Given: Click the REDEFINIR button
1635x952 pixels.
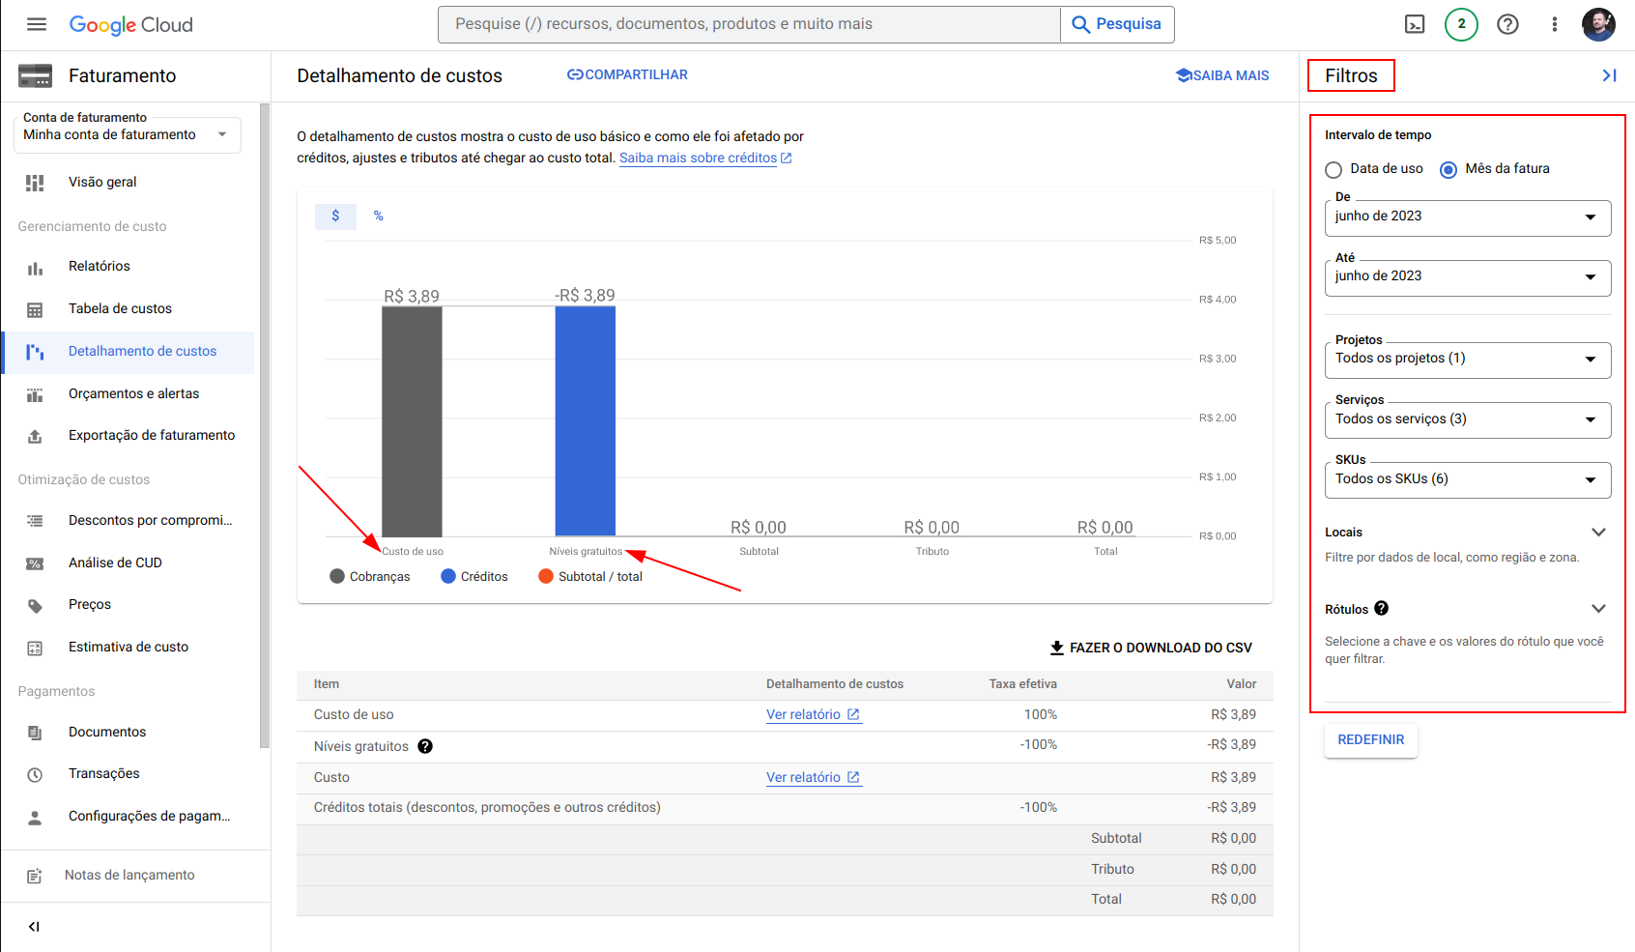Looking at the screenshot, I should [1370, 739].
